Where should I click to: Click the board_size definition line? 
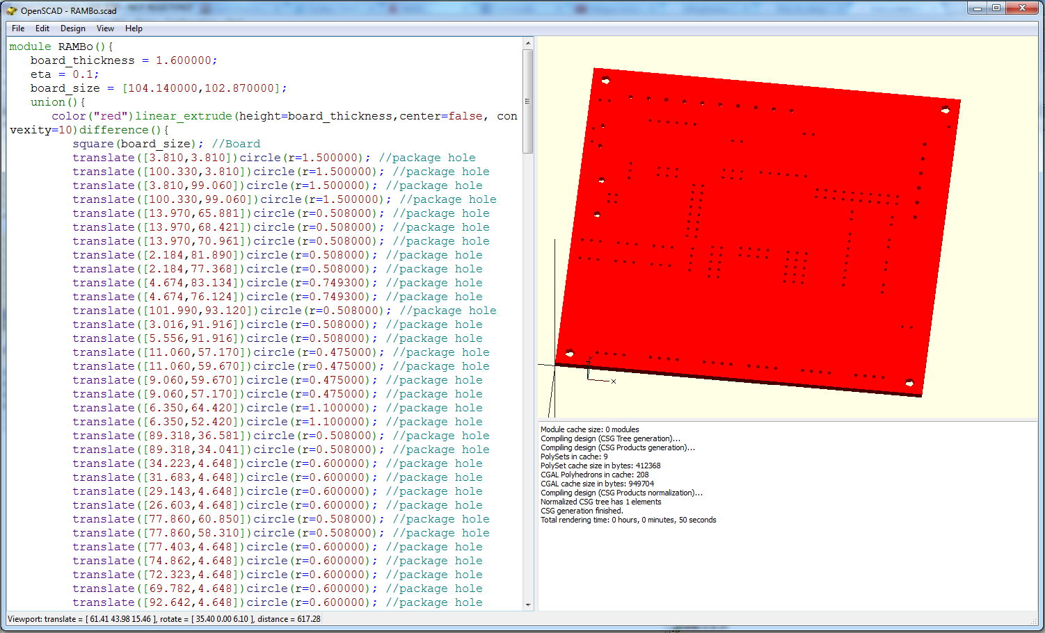(159, 88)
